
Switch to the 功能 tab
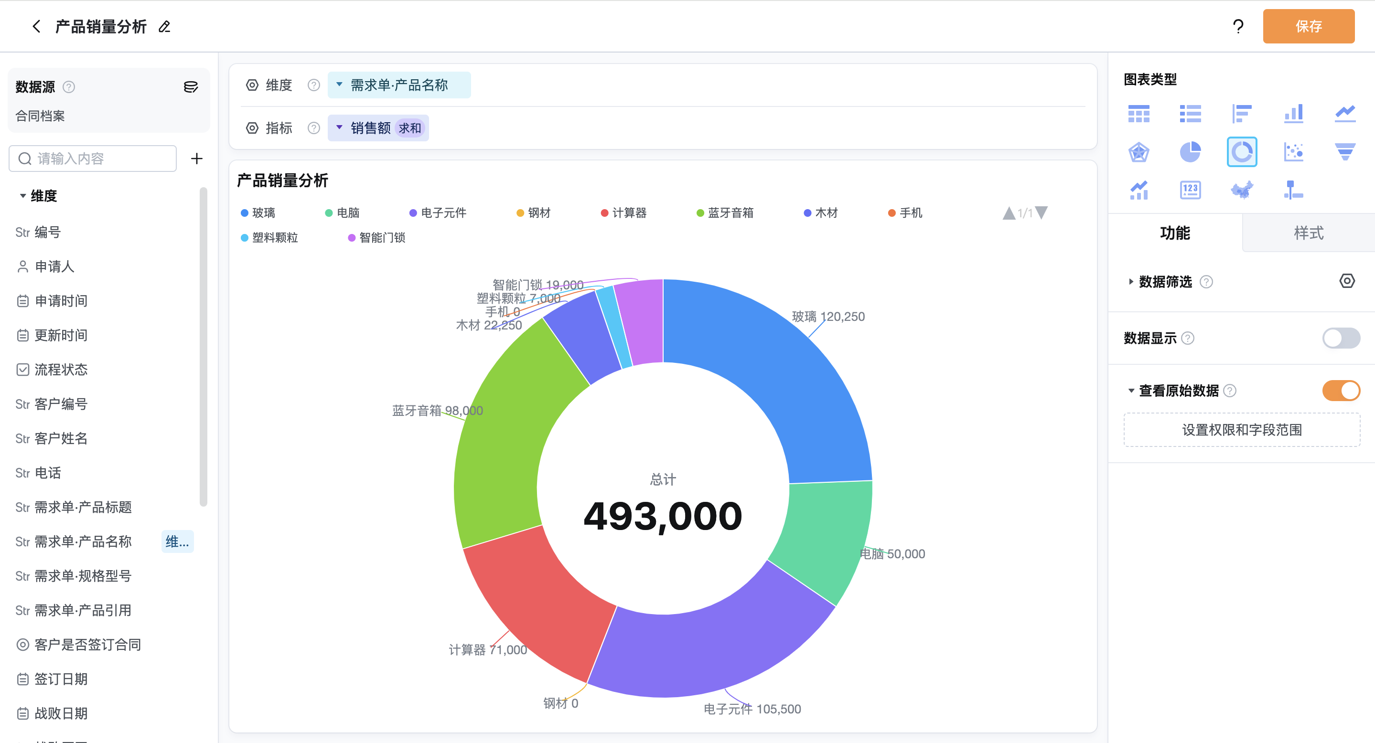tap(1175, 233)
